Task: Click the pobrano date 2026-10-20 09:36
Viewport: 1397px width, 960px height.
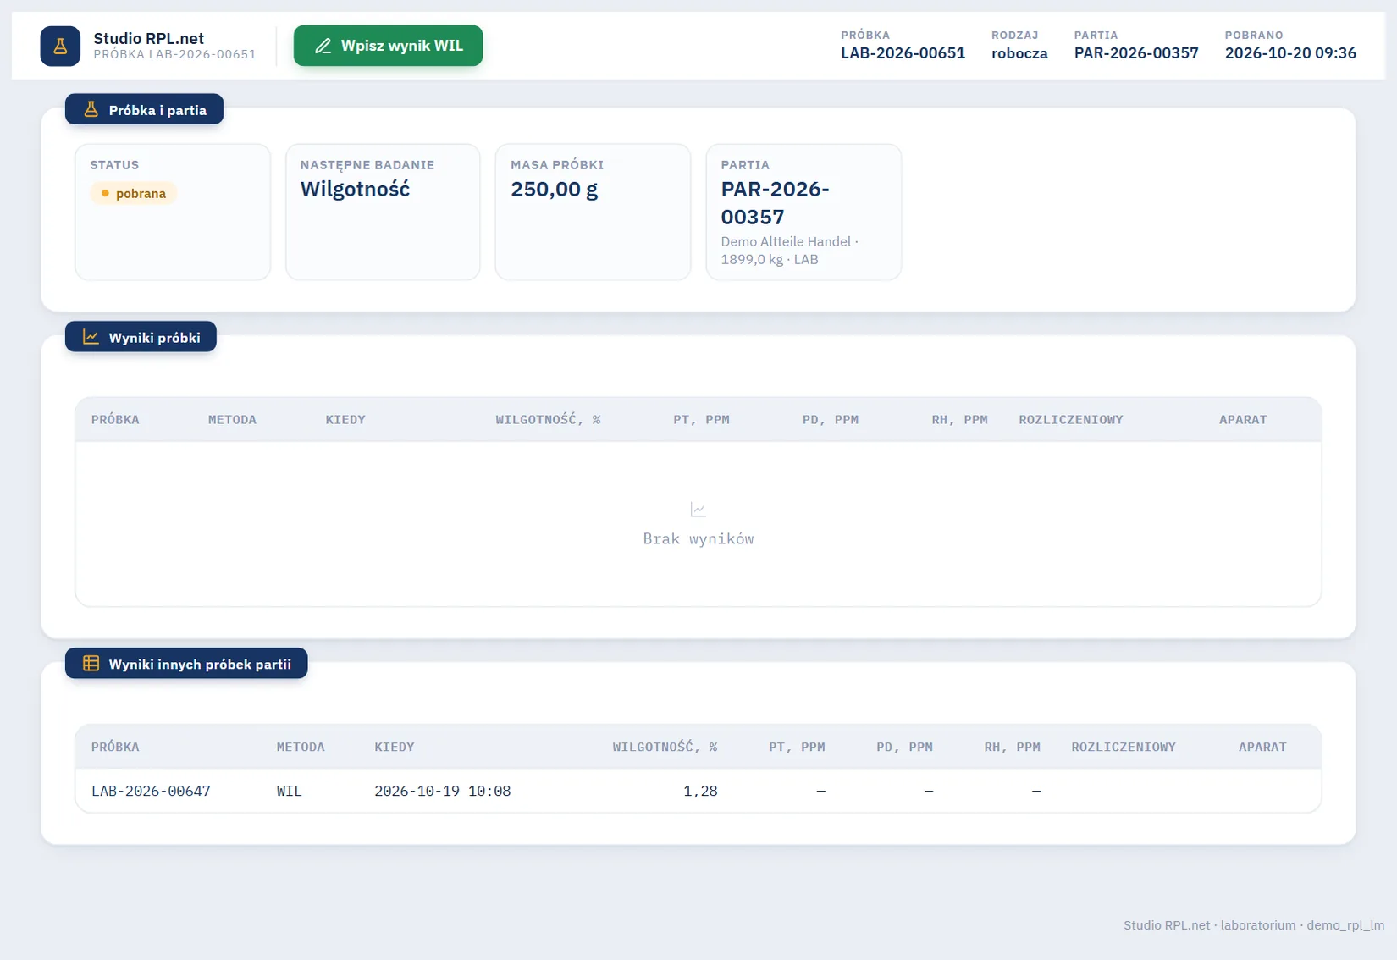Action: pos(1290,52)
